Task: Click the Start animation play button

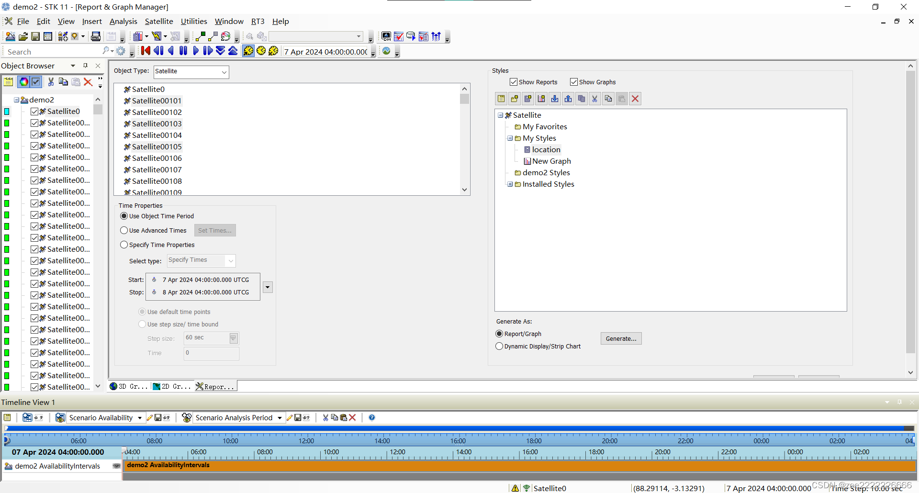Action: coord(196,51)
